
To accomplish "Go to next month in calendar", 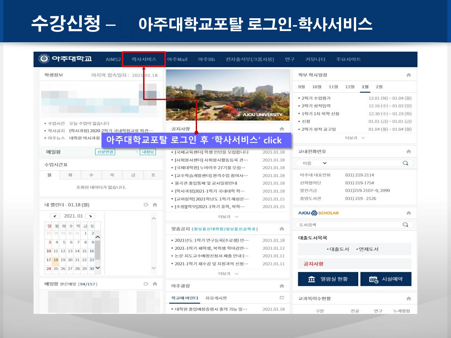I will point(90,216).
